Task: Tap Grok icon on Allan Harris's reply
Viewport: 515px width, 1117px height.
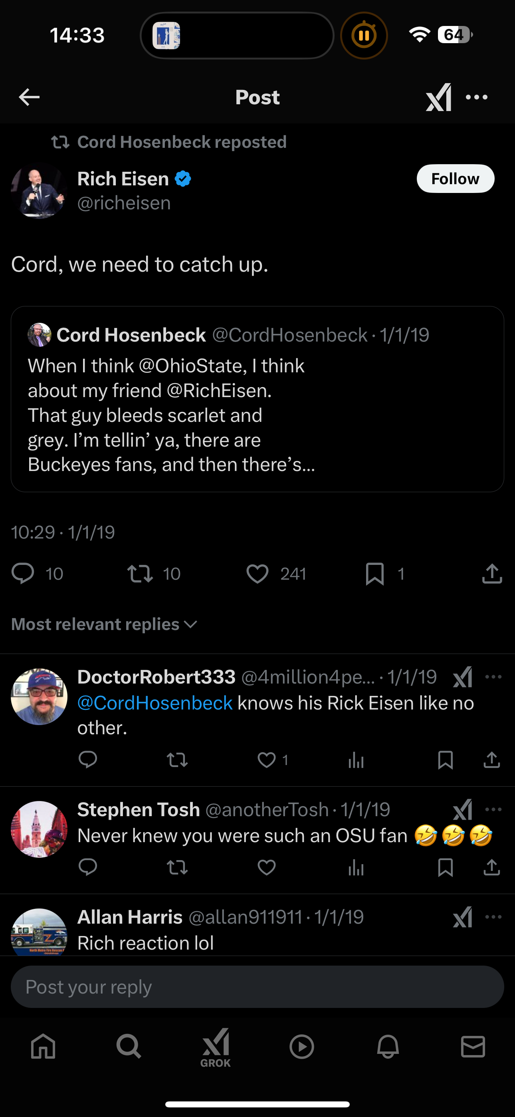Action: [x=463, y=917]
